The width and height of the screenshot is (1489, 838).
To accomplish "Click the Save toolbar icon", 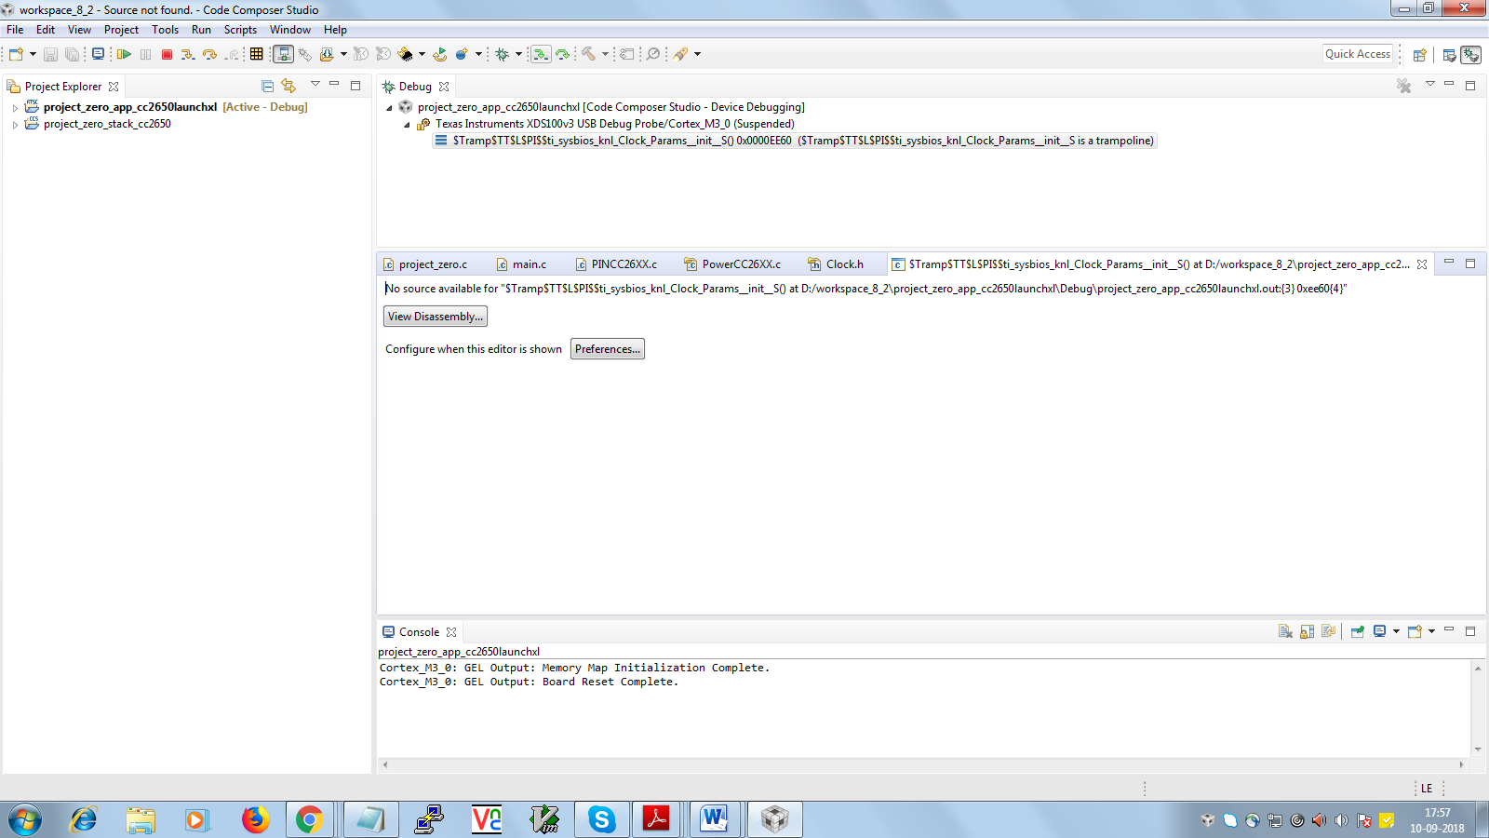I will [x=50, y=54].
